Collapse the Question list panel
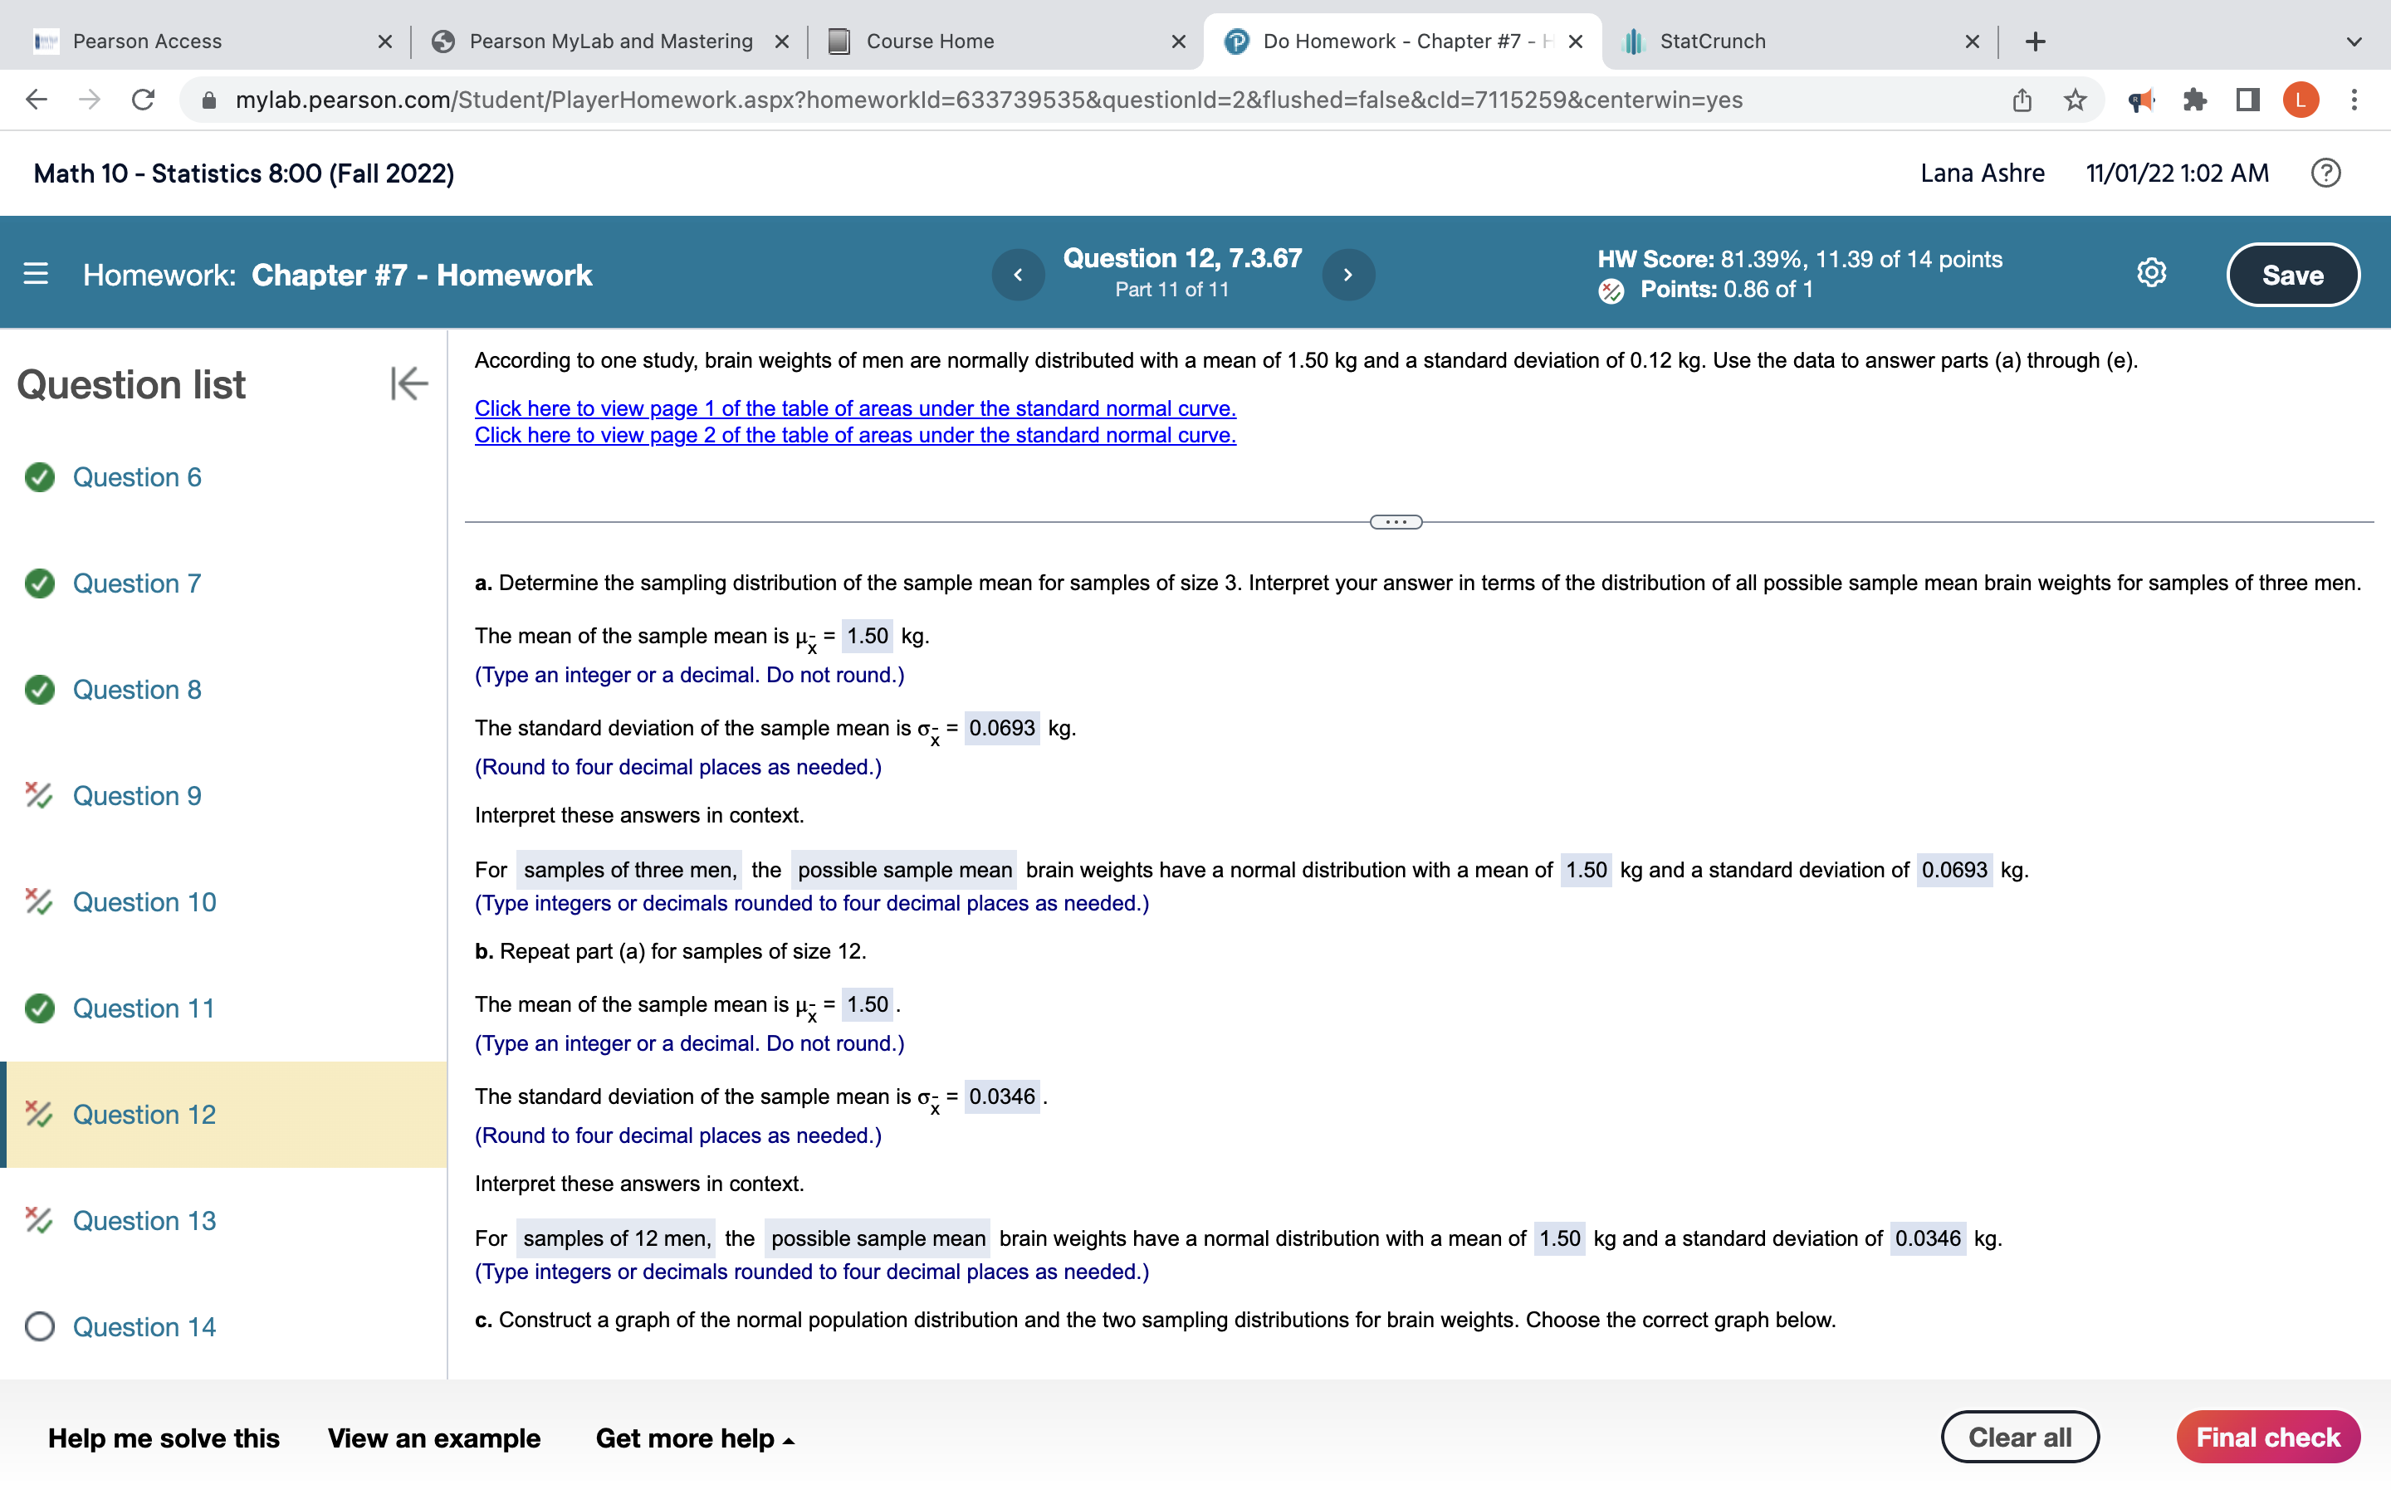 click(x=409, y=383)
